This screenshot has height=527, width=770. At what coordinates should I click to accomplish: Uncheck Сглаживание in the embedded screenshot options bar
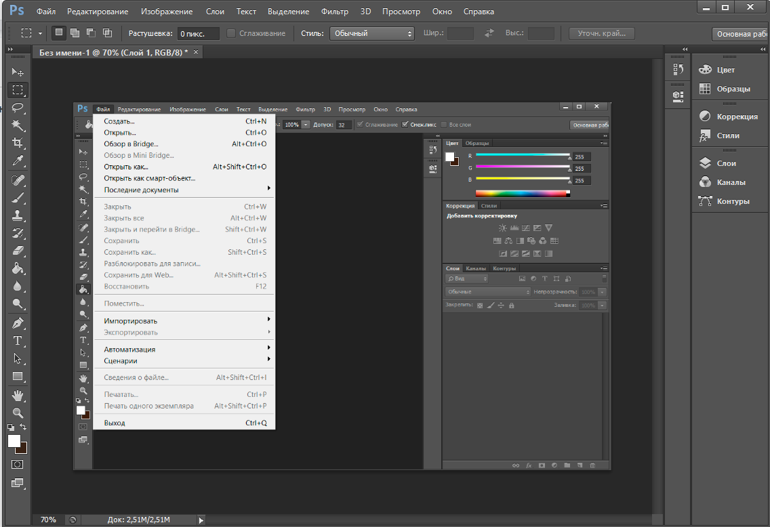pos(360,124)
